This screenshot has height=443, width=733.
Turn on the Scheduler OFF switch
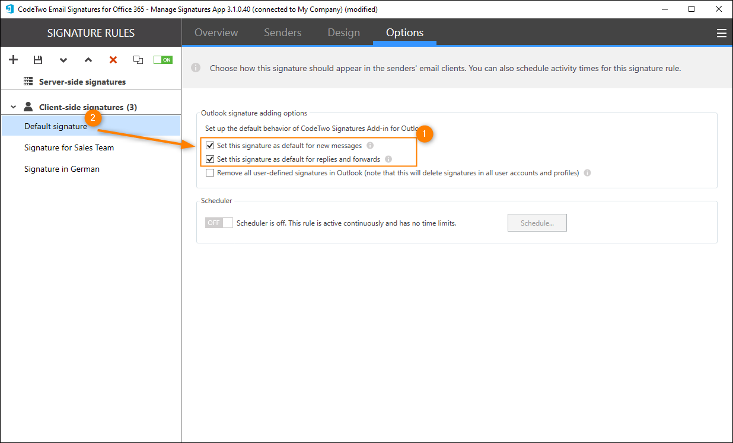click(x=219, y=223)
